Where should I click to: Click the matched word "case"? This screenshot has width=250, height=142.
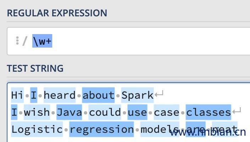pyautogui.click(x=167, y=113)
